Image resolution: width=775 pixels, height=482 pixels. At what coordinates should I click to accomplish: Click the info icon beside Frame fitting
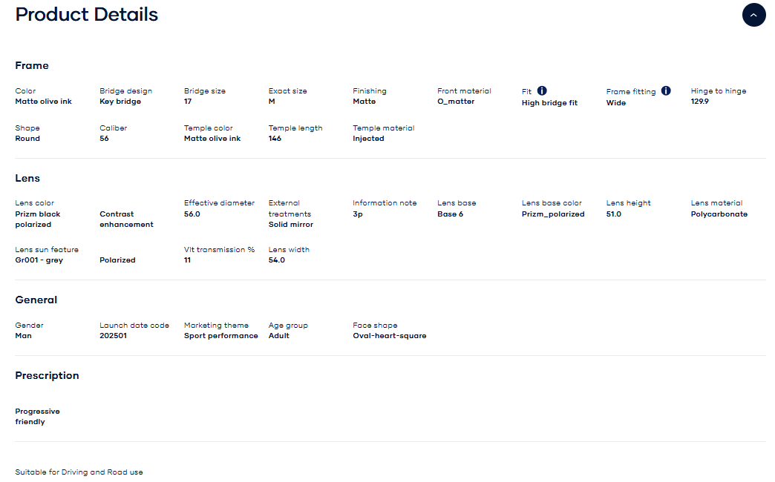click(x=666, y=90)
